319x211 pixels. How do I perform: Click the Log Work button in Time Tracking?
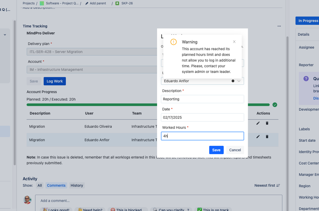coord(55,81)
